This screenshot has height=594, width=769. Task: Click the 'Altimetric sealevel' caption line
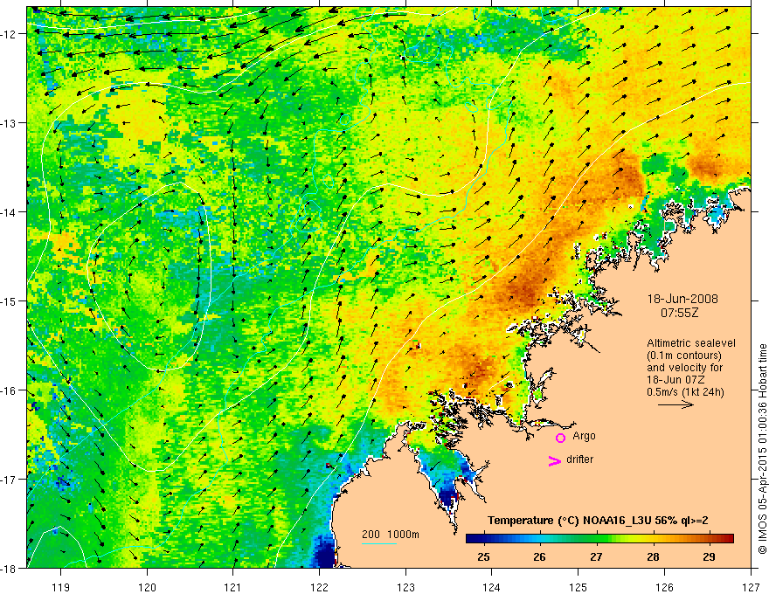coord(691,343)
